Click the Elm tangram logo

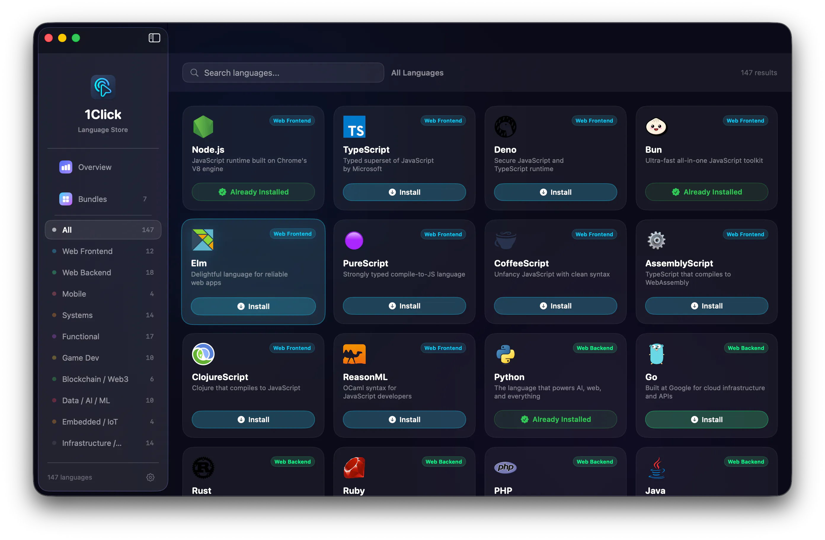(203, 240)
